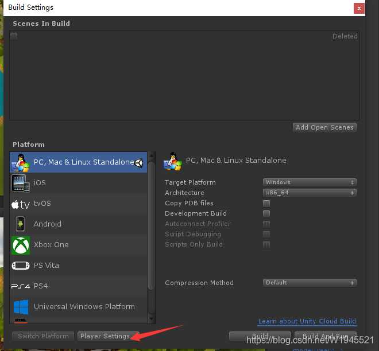The width and height of the screenshot is (379, 351).
Task: Open the Target Platform dropdown
Action: (310, 182)
